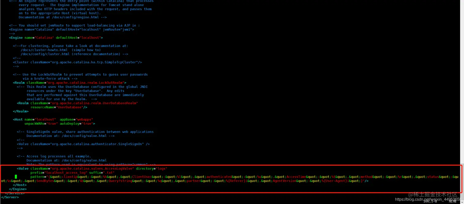Click the closing </Engine> tag
Image resolution: width=464 pixels, height=204 pixels.
(18, 189)
